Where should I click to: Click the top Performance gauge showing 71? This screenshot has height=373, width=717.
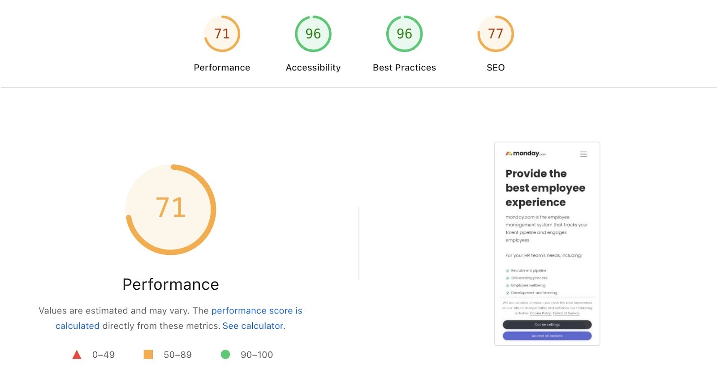click(221, 33)
